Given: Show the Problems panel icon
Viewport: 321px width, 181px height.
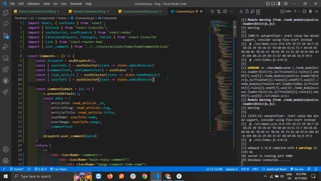Looking at the screenshot, I should click(x=241, y=12).
